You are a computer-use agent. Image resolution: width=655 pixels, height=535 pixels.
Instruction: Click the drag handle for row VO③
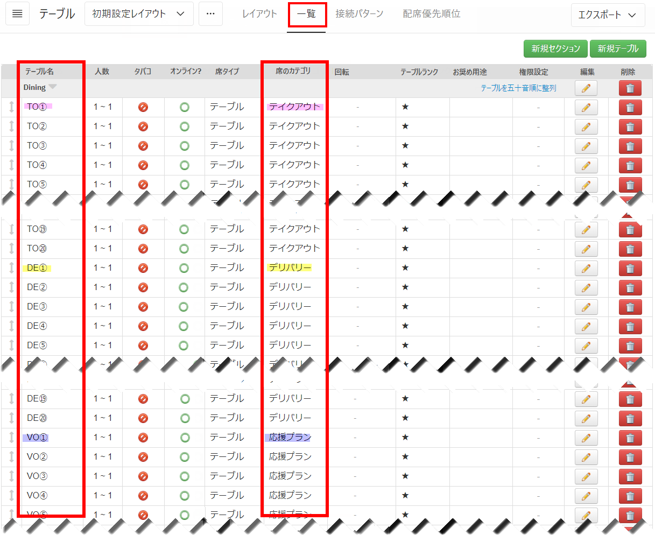pyautogui.click(x=11, y=476)
